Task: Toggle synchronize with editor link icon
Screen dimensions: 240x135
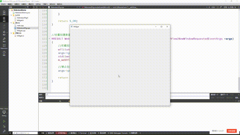Action: point(31,7)
